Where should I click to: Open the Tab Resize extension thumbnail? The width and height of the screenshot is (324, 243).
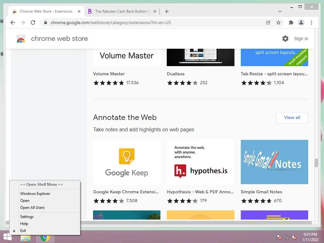click(274, 58)
